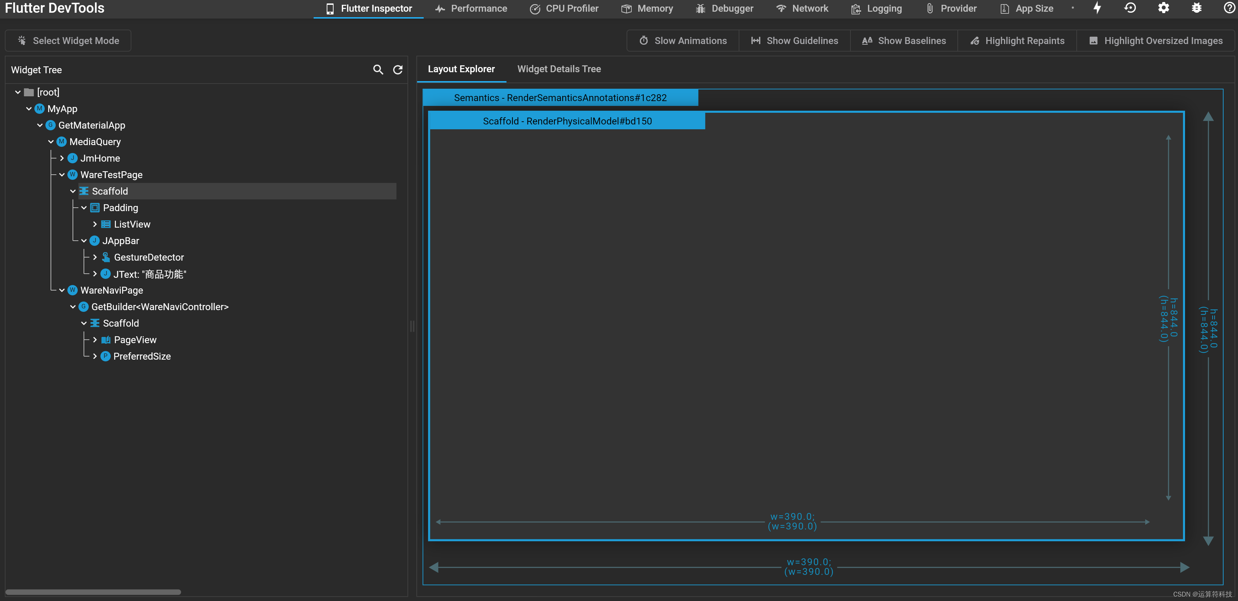This screenshot has width=1238, height=601.
Task: Toggle Slow Animations
Action: [683, 41]
